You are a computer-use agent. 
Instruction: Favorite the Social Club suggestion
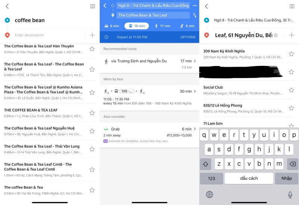(291, 90)
